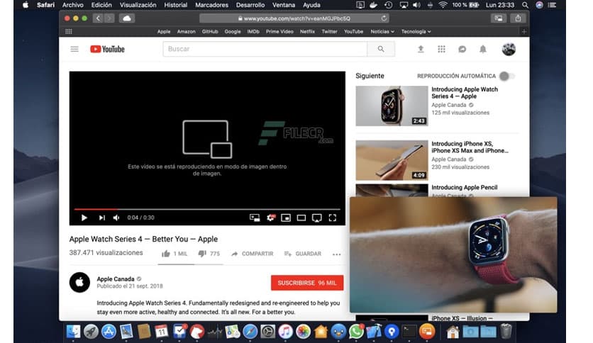Viewport: 593px width, 343px height.
Task: Expand the Tecnología bookmarks folder
Action: point(416,32)
